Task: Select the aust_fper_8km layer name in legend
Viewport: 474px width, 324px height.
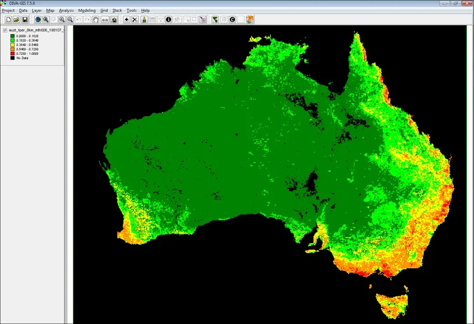Action: pyautogui.click(x=36, y=30)
